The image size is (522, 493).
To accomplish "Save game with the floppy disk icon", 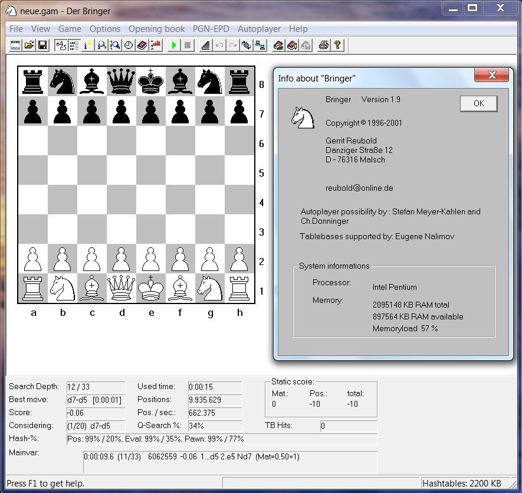I will tap(42, 45).
